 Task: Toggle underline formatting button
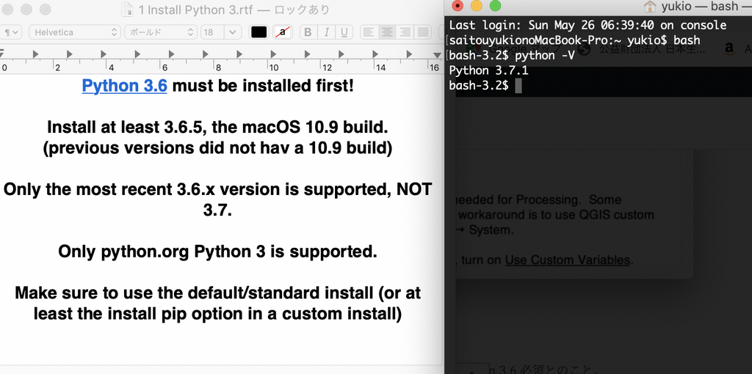pos(344,32)
